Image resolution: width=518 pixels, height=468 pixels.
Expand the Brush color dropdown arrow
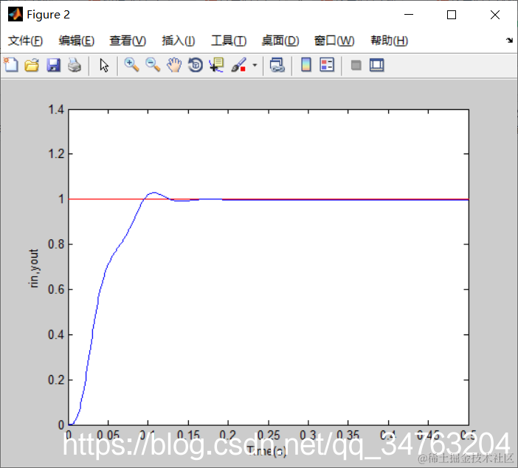point(255,65)
